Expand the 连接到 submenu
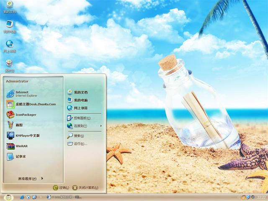The image size is (268, 201). (x=83, y=126)
